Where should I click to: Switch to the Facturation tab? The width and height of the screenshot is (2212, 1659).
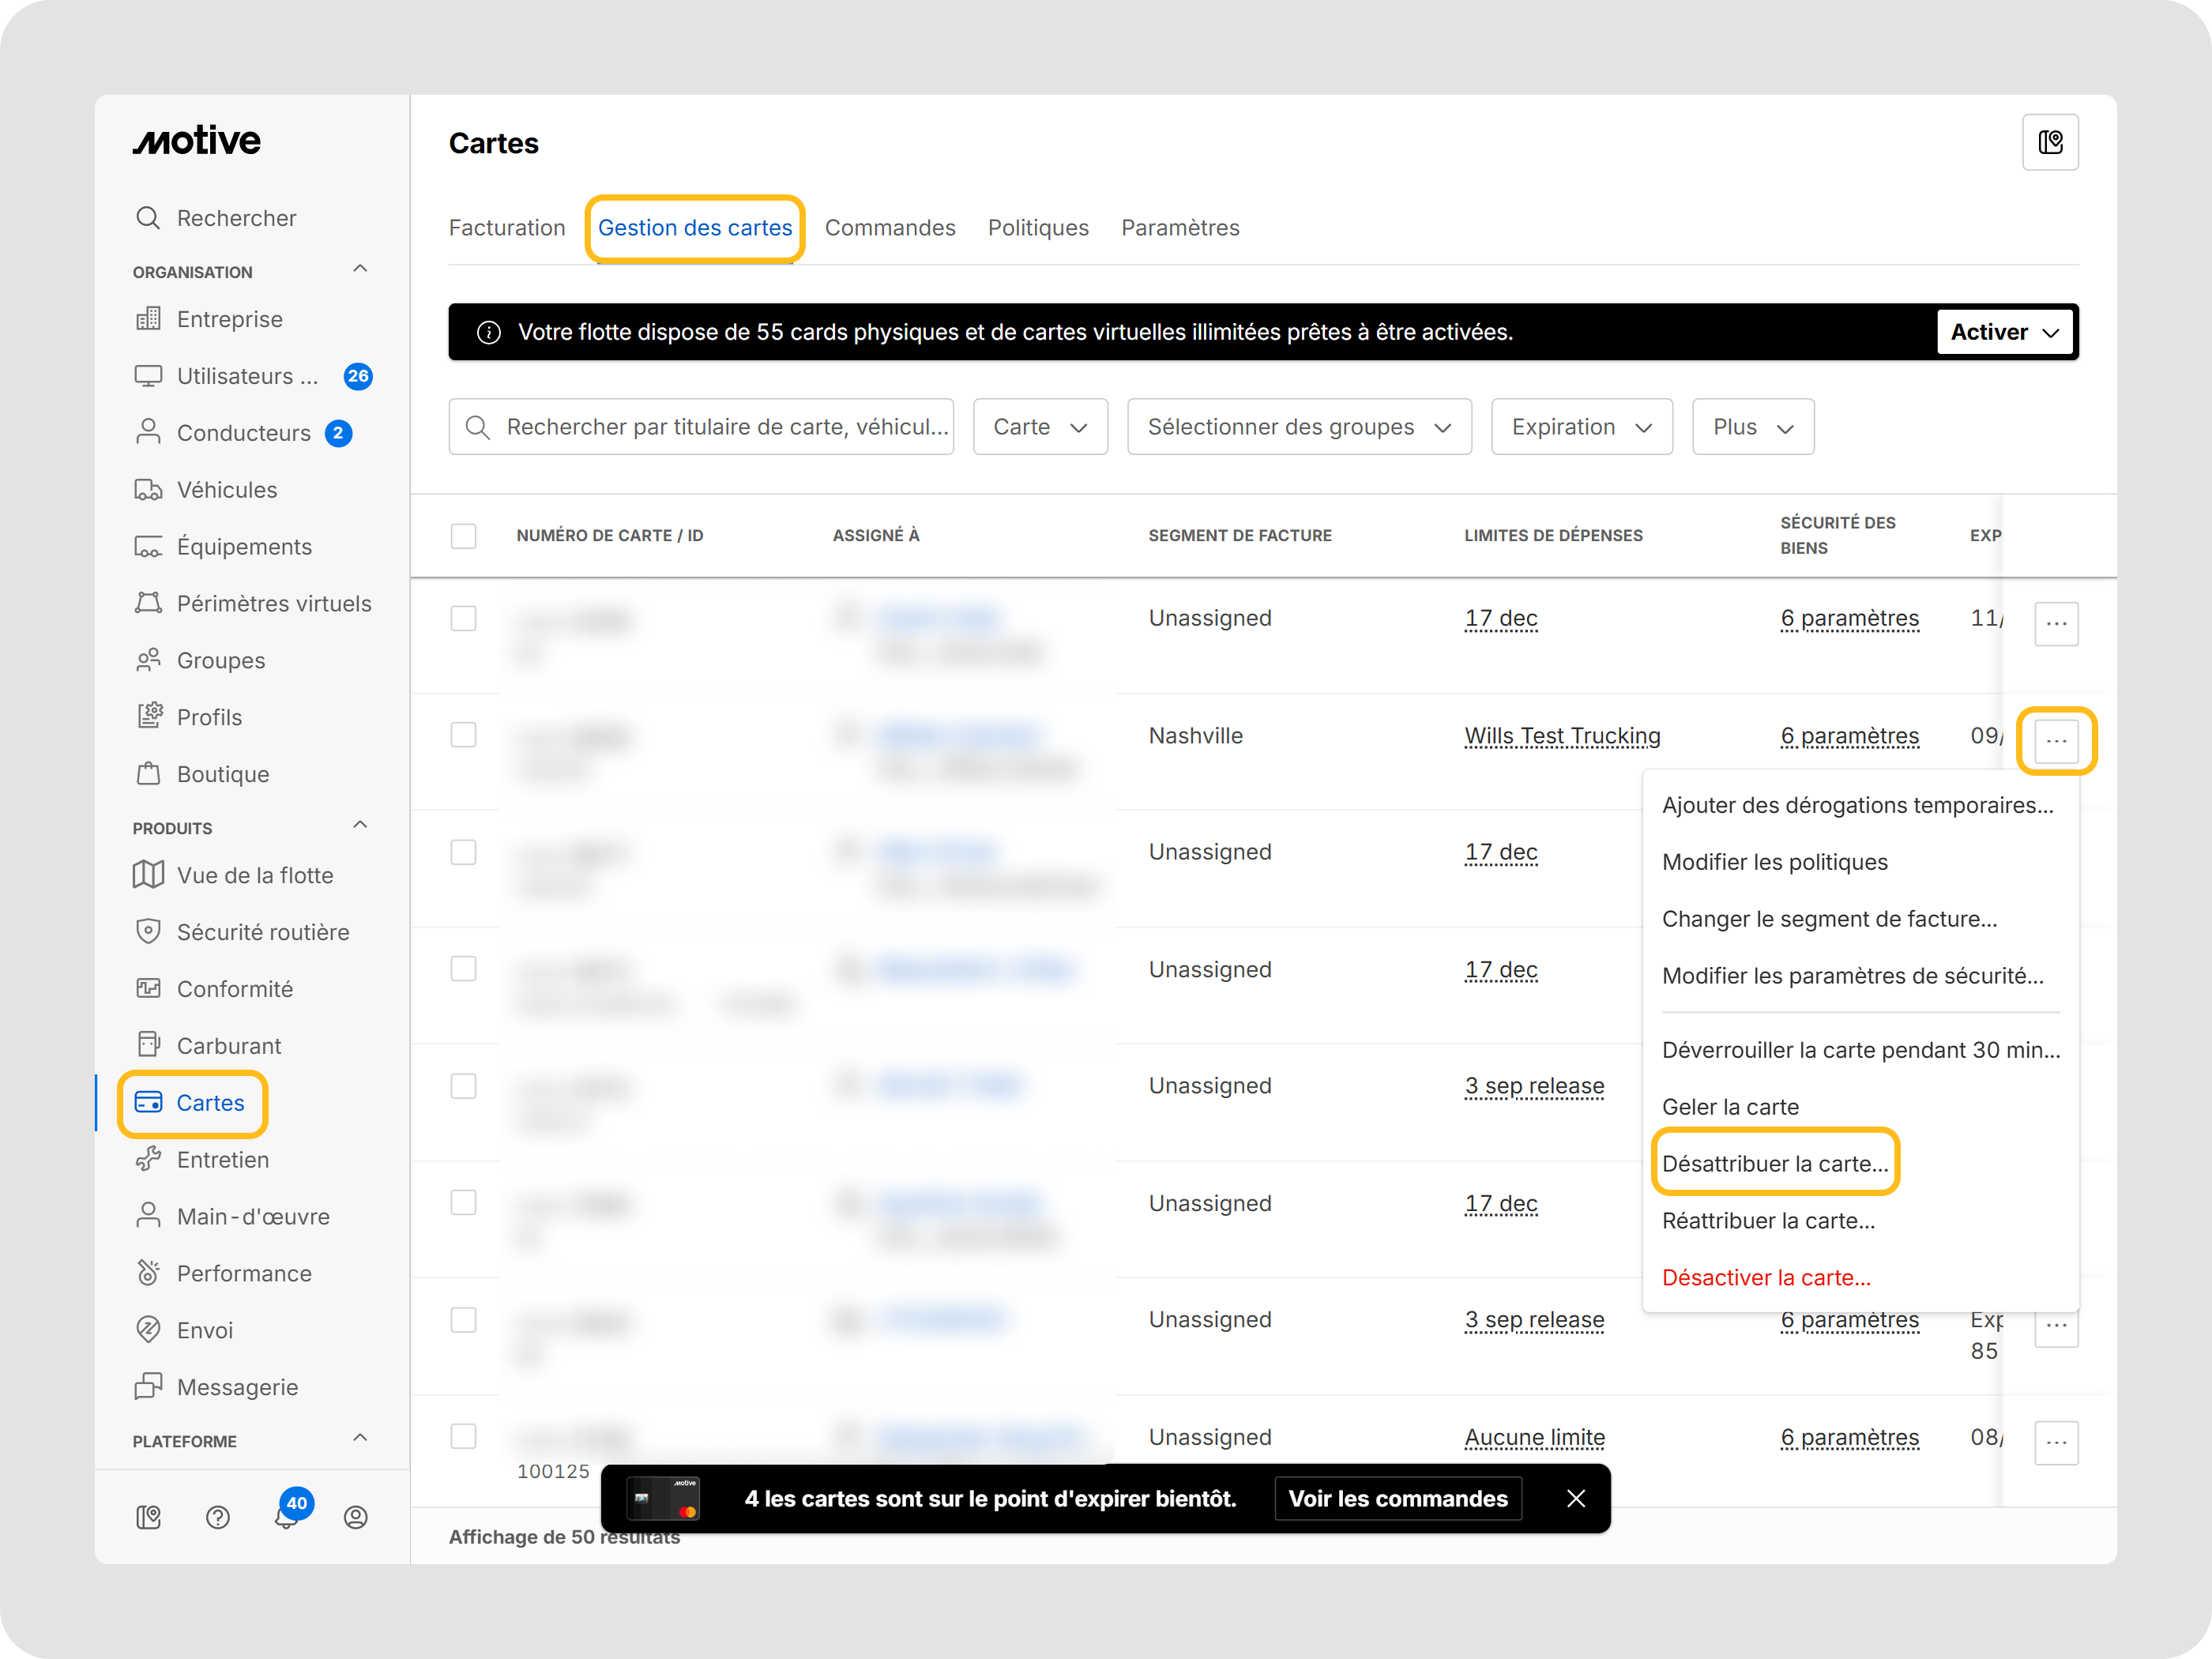(x=507, y=228)
